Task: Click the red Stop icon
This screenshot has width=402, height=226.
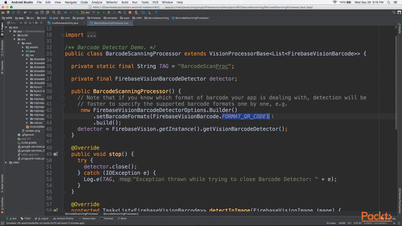Action: (130, 13)
